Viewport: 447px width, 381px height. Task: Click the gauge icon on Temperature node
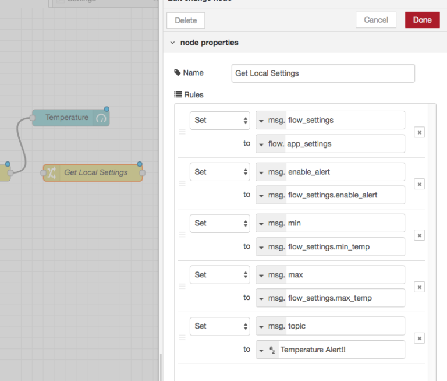(101, 118)
